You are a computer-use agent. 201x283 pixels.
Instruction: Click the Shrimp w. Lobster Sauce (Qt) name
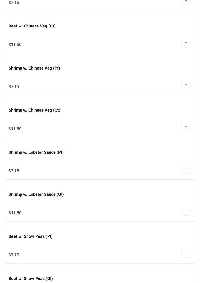click(x=36, y=194)
